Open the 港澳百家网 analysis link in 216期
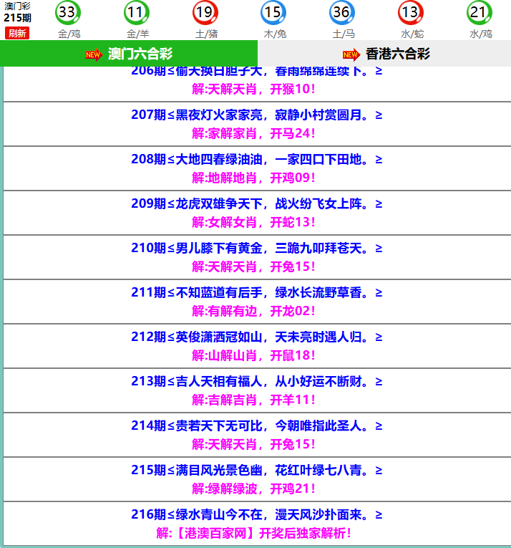 253,533
